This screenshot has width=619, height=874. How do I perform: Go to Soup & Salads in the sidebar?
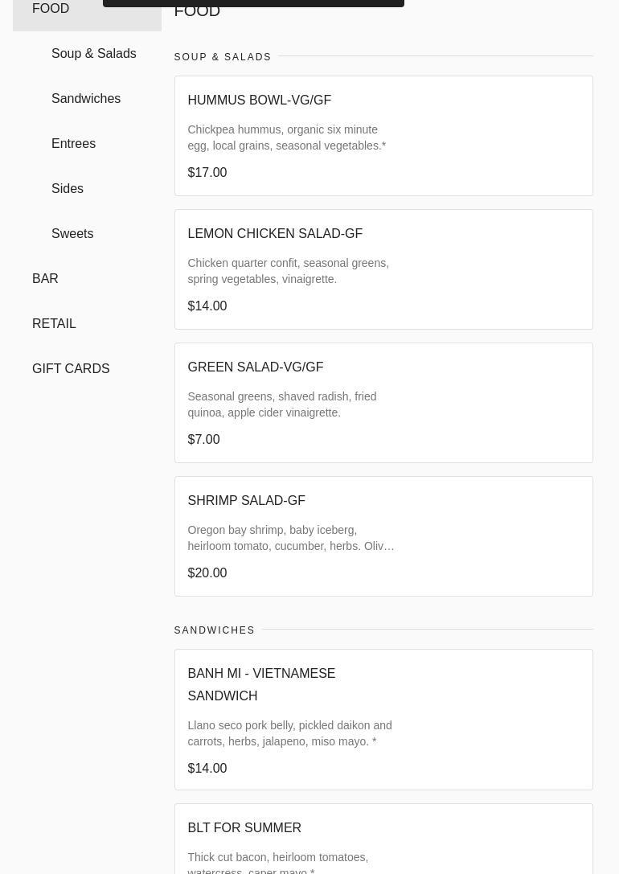pos(93,54)
